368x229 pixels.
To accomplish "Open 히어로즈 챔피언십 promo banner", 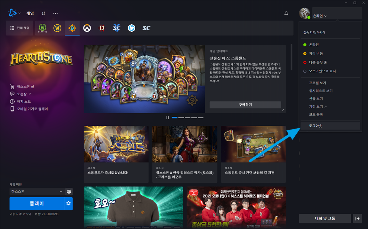I will (236, 208).
